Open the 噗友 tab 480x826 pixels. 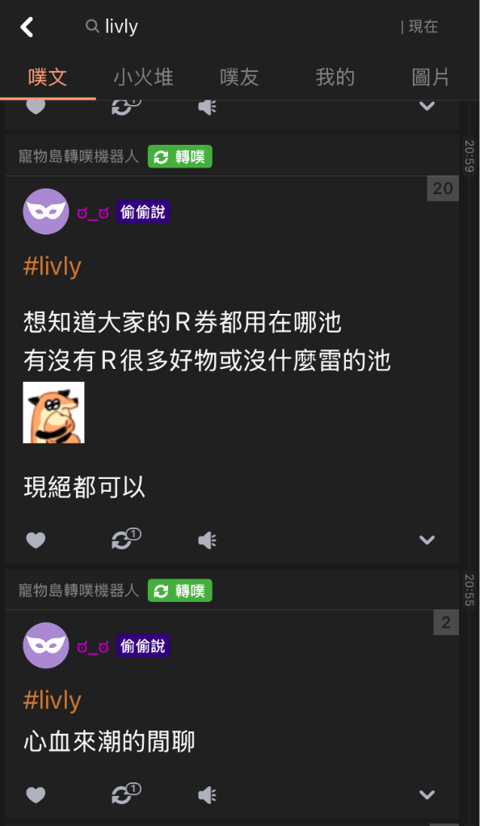[239, 78]
